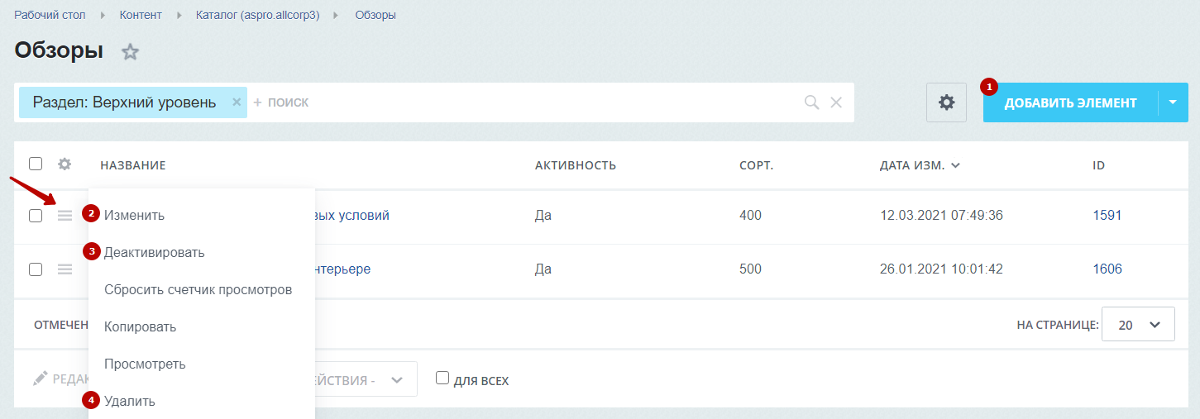1200x419 pixels.
Task: Click the hamburger menu icon of first row
Action: (x=65, y=216)
